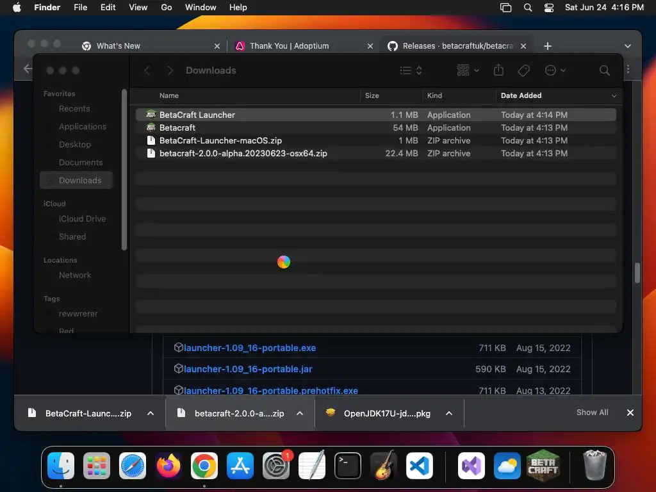Open the Group By dropdown in Finder toolbar
This screenshot has height=492, width=656.
click(x=468, y=70)
